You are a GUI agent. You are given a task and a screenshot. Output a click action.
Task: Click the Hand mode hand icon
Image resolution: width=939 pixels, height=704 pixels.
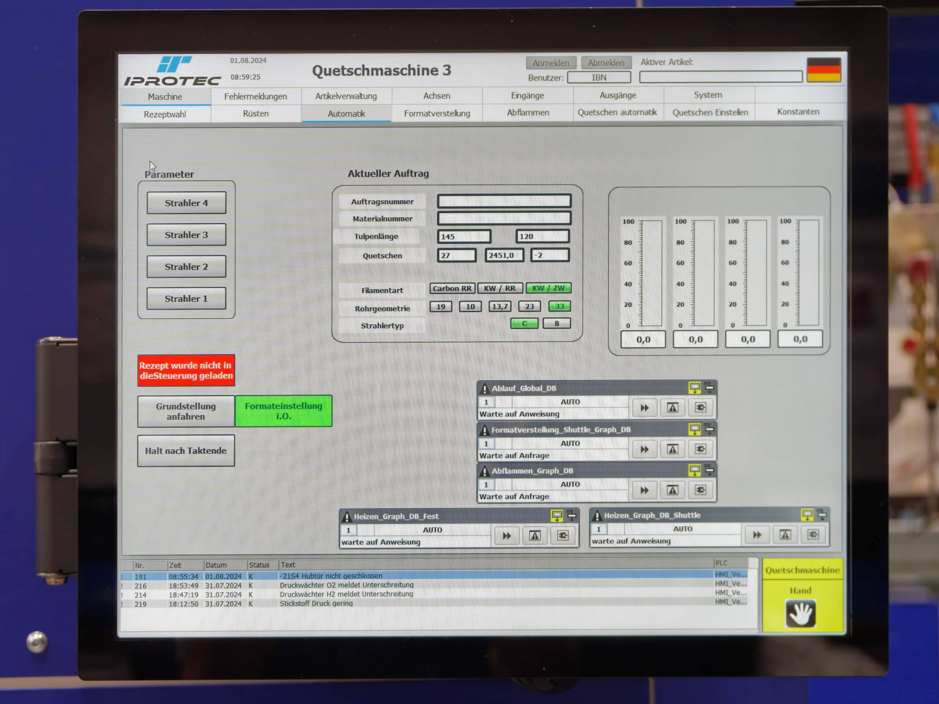(x=801, y=613)
